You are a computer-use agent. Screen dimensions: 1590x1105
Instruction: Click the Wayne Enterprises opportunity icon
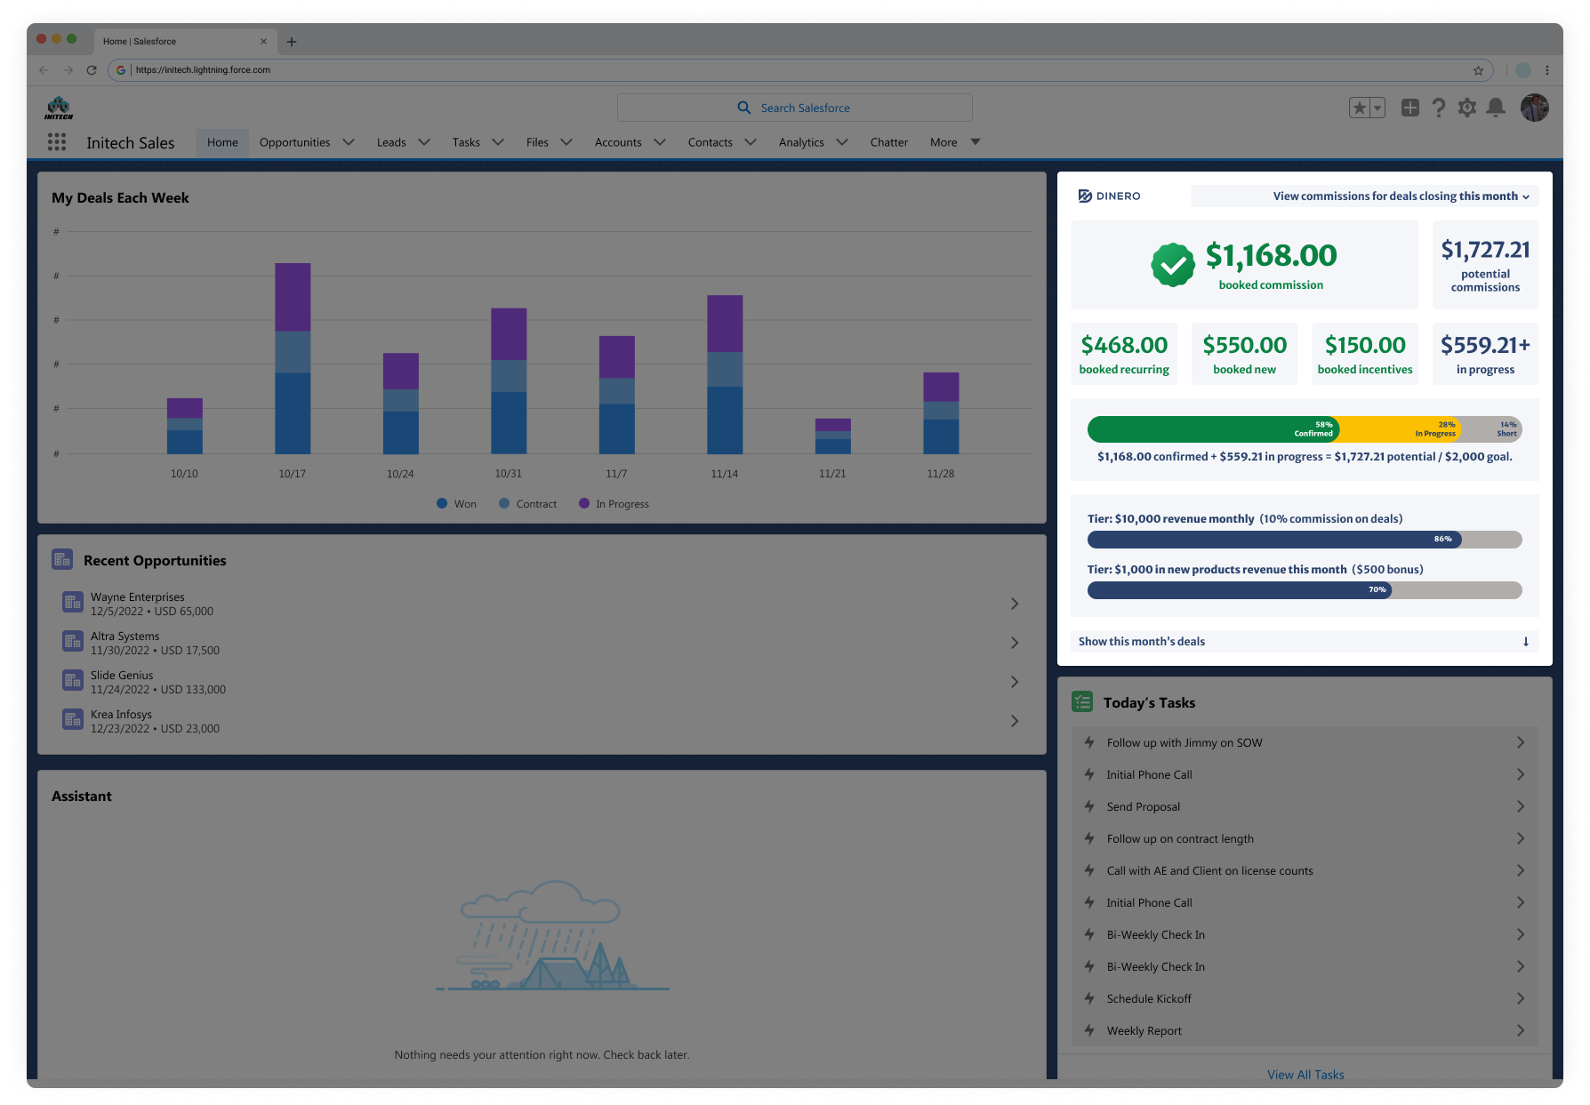click(73, 603)
